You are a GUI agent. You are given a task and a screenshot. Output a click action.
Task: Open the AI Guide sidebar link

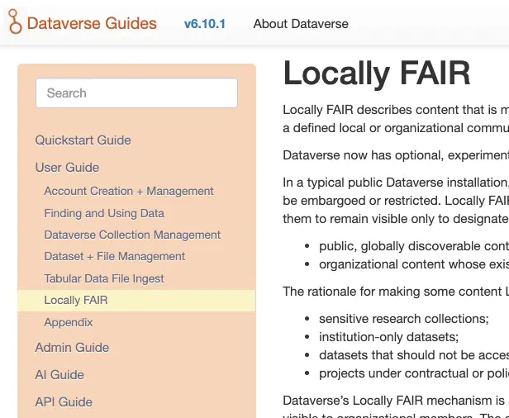point(59,375)
